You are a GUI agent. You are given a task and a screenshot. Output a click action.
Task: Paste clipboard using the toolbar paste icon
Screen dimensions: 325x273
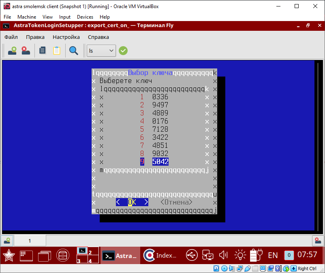click(x=57, y=51)
